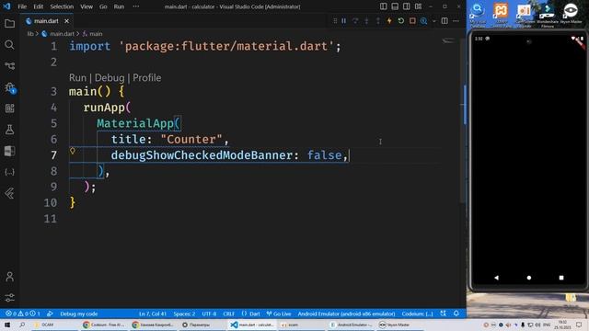Click Codeium status bar item
This screenshot has height=331, width=589.
417,314
